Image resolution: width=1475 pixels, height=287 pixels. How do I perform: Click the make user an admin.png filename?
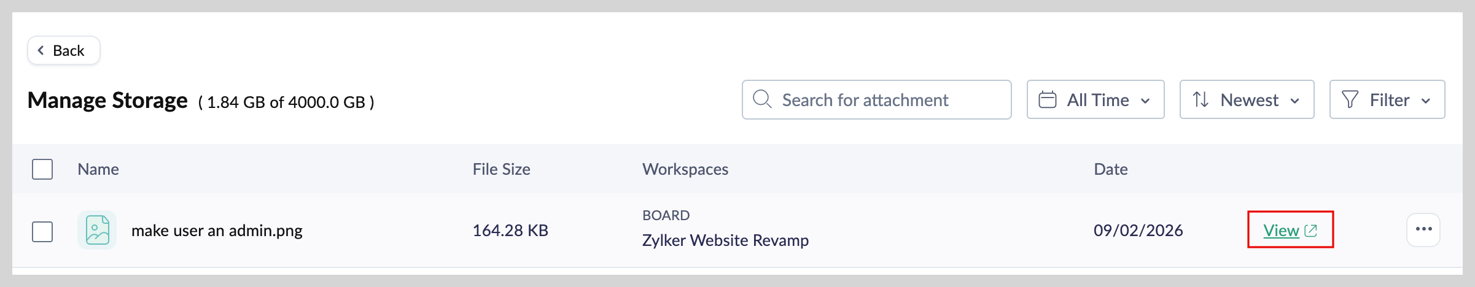[x=217, y=231]
